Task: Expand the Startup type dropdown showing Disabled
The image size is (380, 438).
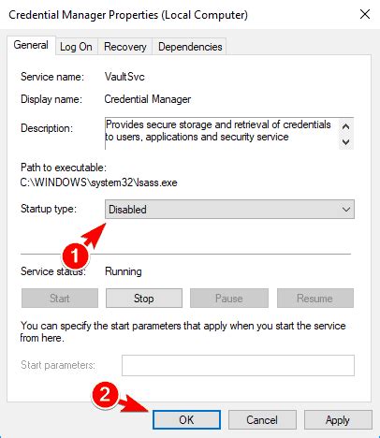Action: 229,209
